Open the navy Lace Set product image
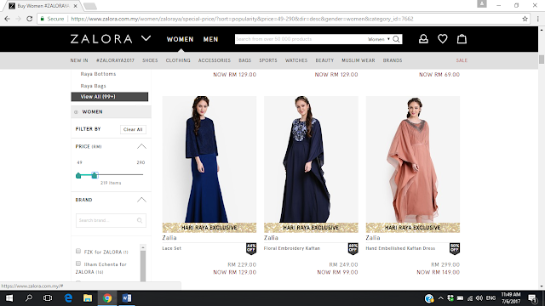Screen dimensions: 545x306 [x=209, y=159]
